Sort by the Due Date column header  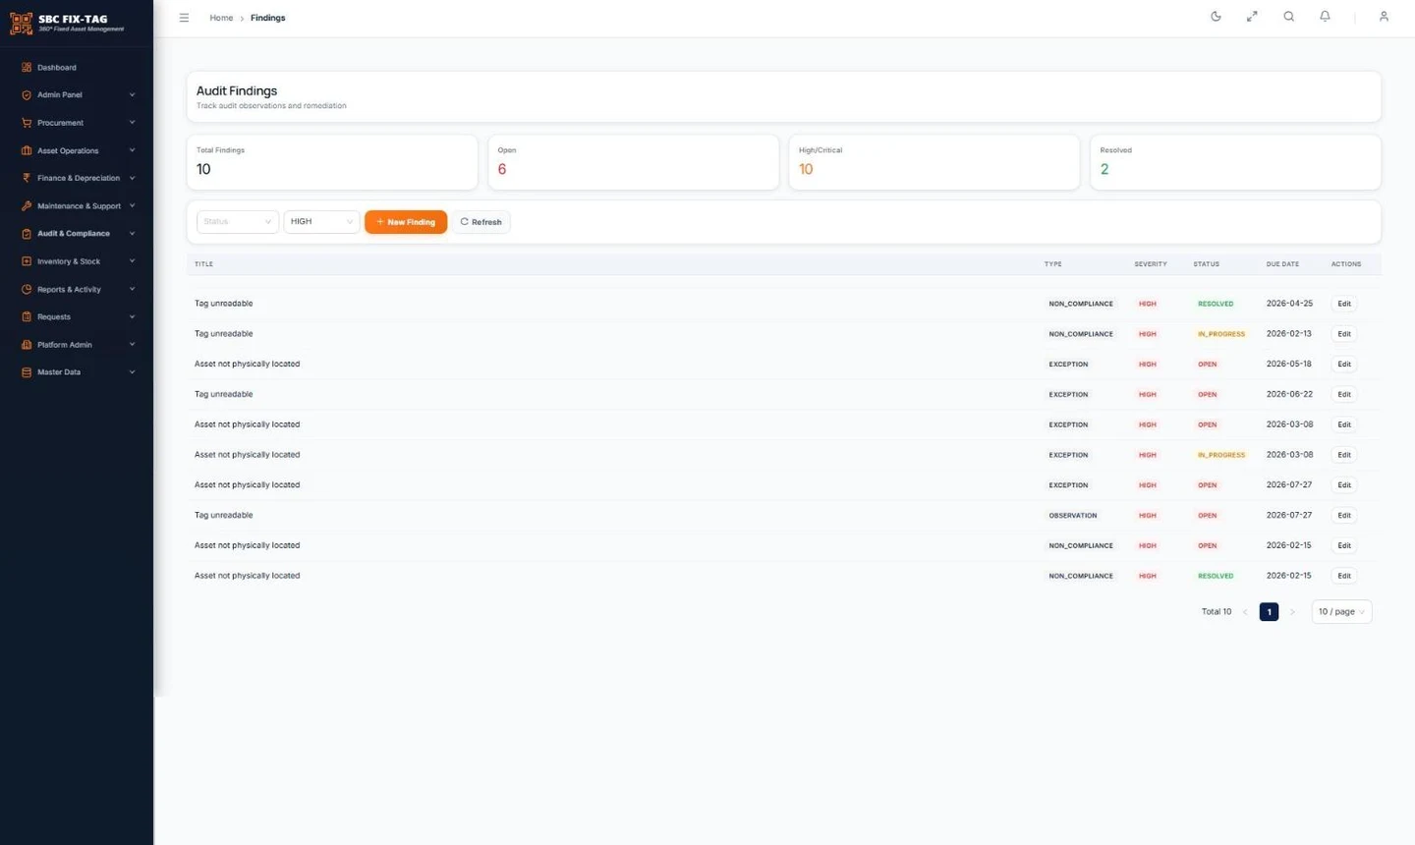coord(1282,264)
